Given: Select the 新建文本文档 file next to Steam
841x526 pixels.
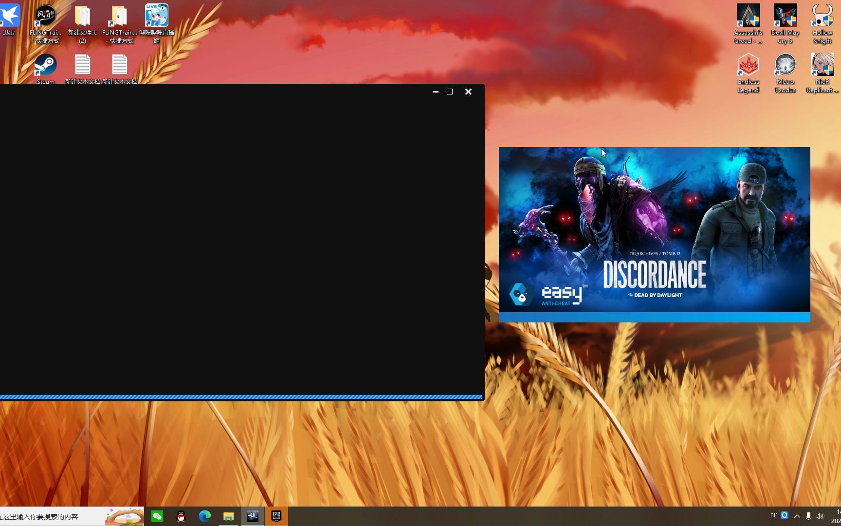Looking at the screenshot, I should point(82,69).
